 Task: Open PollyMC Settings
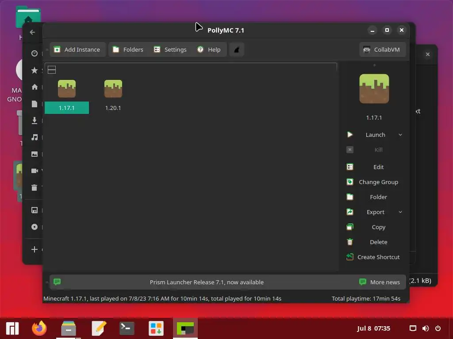[170, 49]
